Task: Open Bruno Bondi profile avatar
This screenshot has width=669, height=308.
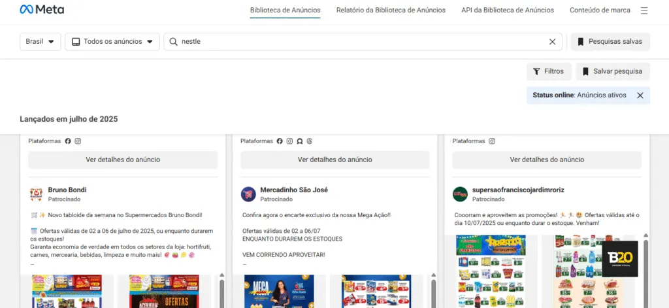Action: click(x=37, y=194)
